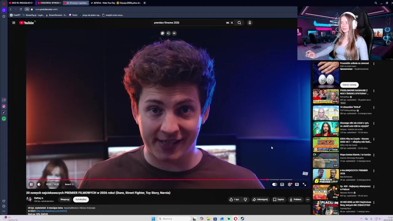Open sidebar history clock icon
The width and height of the screenshot is (393, 221).
tap(4, 206)
